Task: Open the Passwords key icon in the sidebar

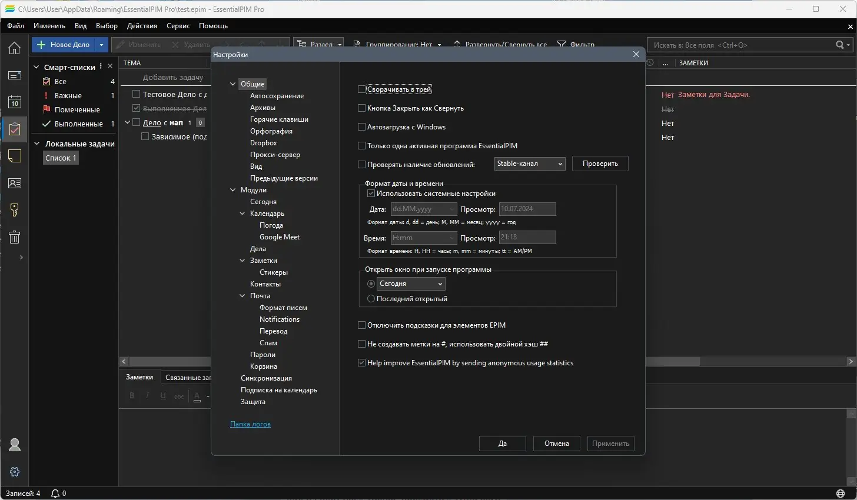Action: [14, 210]
